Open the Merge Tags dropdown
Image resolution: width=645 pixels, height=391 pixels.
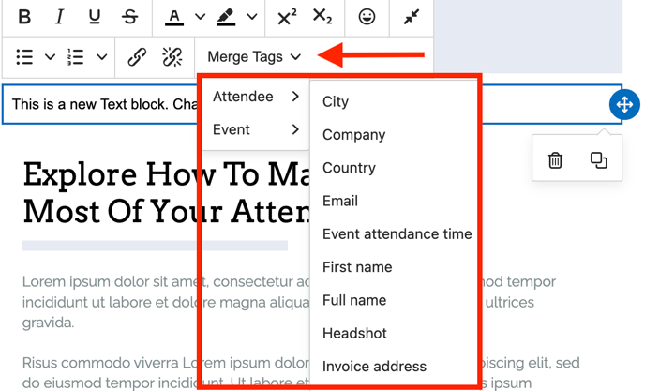[x=254, y=57]
